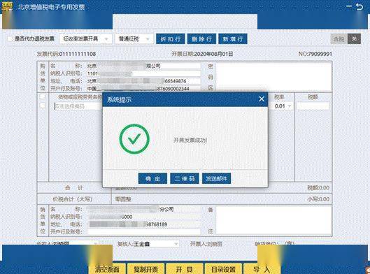Open the 征收率发票开具 dropdown
The image size is (370, 274).
[x=85, y=39]
